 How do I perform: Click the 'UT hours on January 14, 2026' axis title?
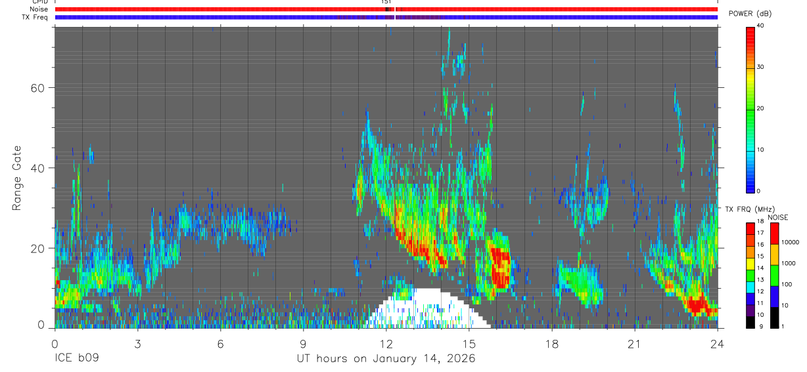[x=386, y=359]
